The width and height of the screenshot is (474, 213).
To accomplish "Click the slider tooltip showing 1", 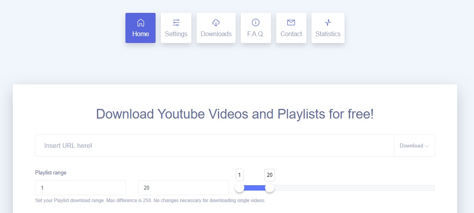I will tap(240, 175).
